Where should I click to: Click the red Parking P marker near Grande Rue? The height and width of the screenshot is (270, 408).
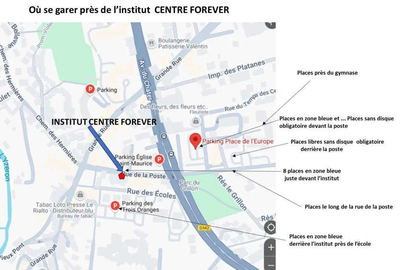tap(90, 89)
